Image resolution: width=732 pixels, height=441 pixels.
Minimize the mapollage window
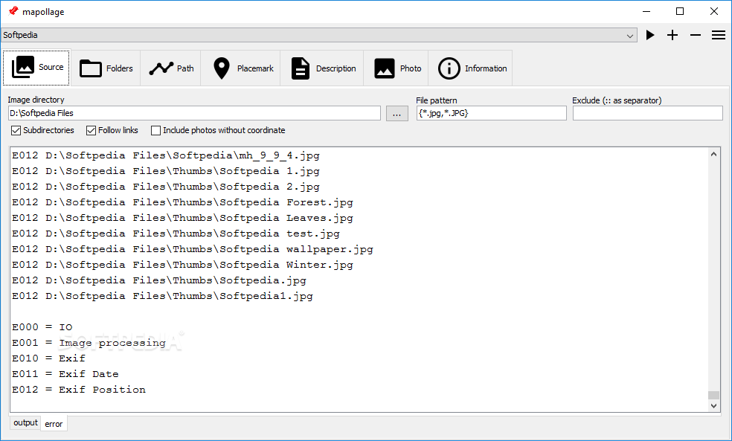[x=646, y=11]
